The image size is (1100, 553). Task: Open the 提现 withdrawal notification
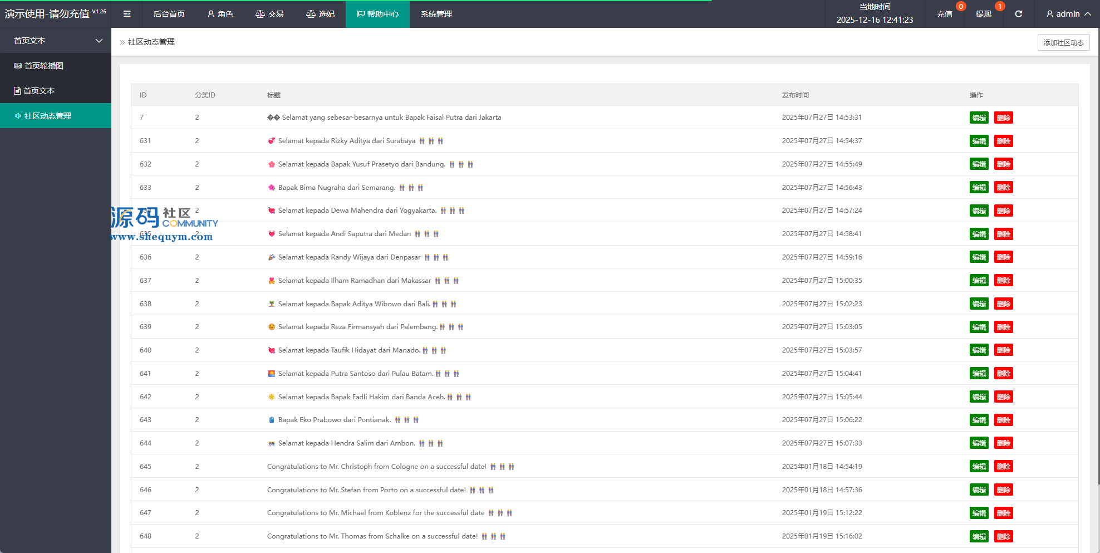(x=983, y=14)
